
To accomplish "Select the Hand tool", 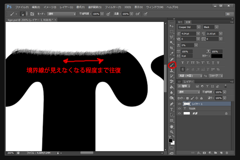I will (x=171, y=126).
